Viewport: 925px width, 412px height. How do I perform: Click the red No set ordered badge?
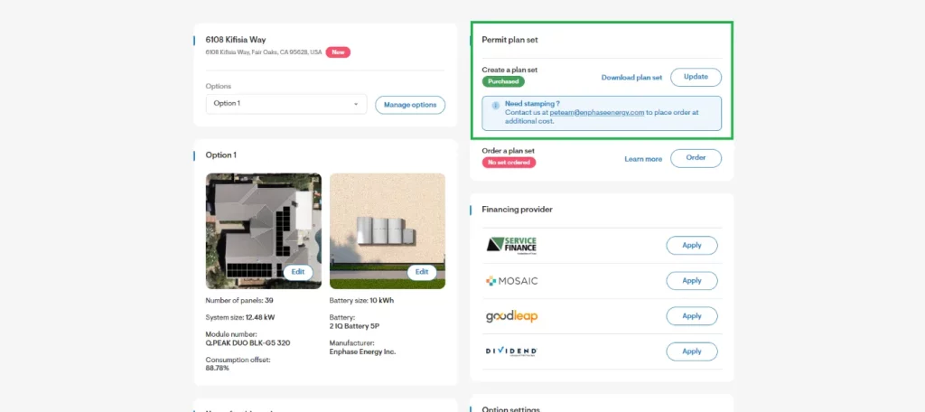(509, 163)
